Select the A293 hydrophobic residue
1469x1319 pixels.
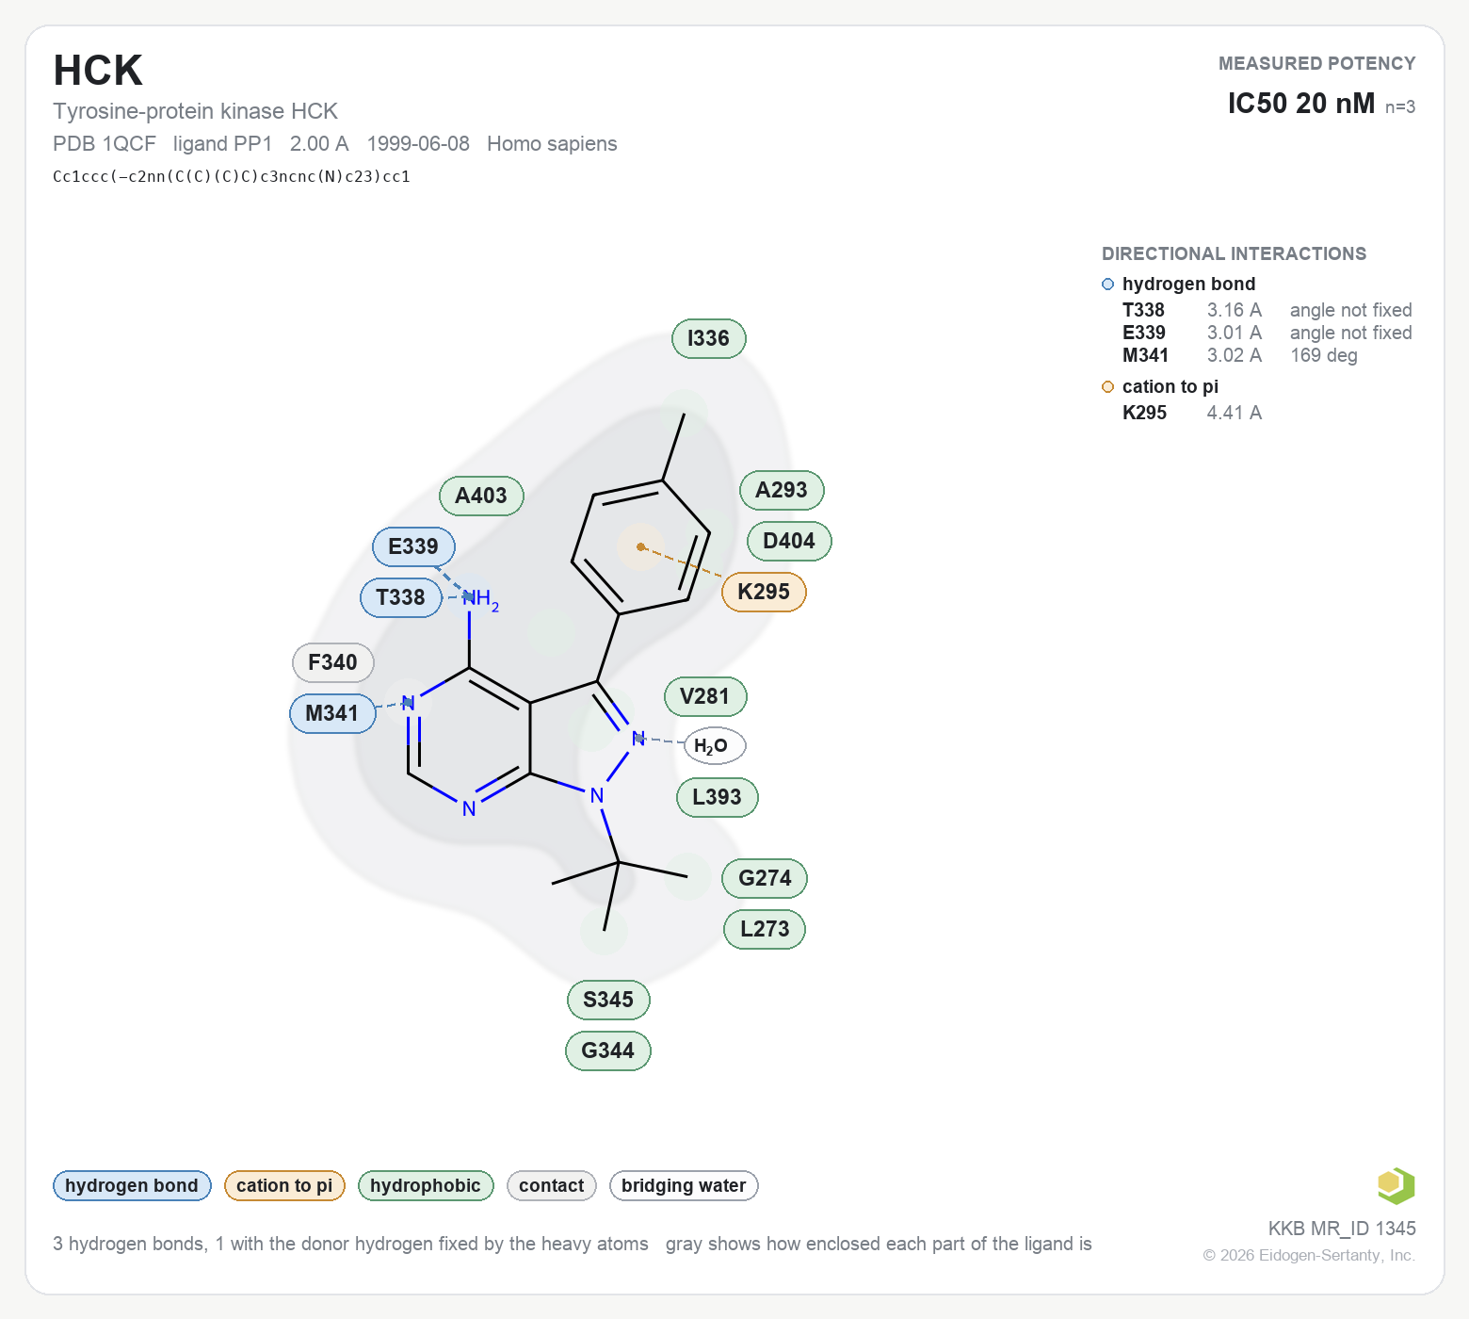point(782,490)
